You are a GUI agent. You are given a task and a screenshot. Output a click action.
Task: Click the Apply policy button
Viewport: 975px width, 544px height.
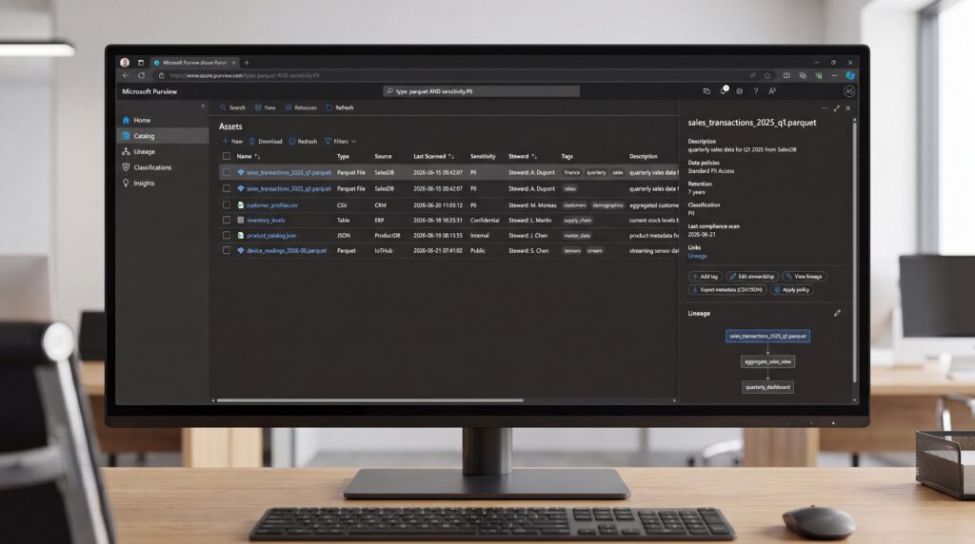pyautogui.click(x=791, y=290)
